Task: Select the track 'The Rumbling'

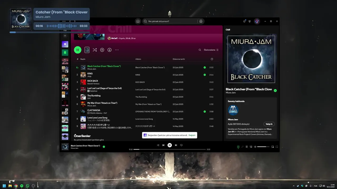Action: click(x=94, y=96)
